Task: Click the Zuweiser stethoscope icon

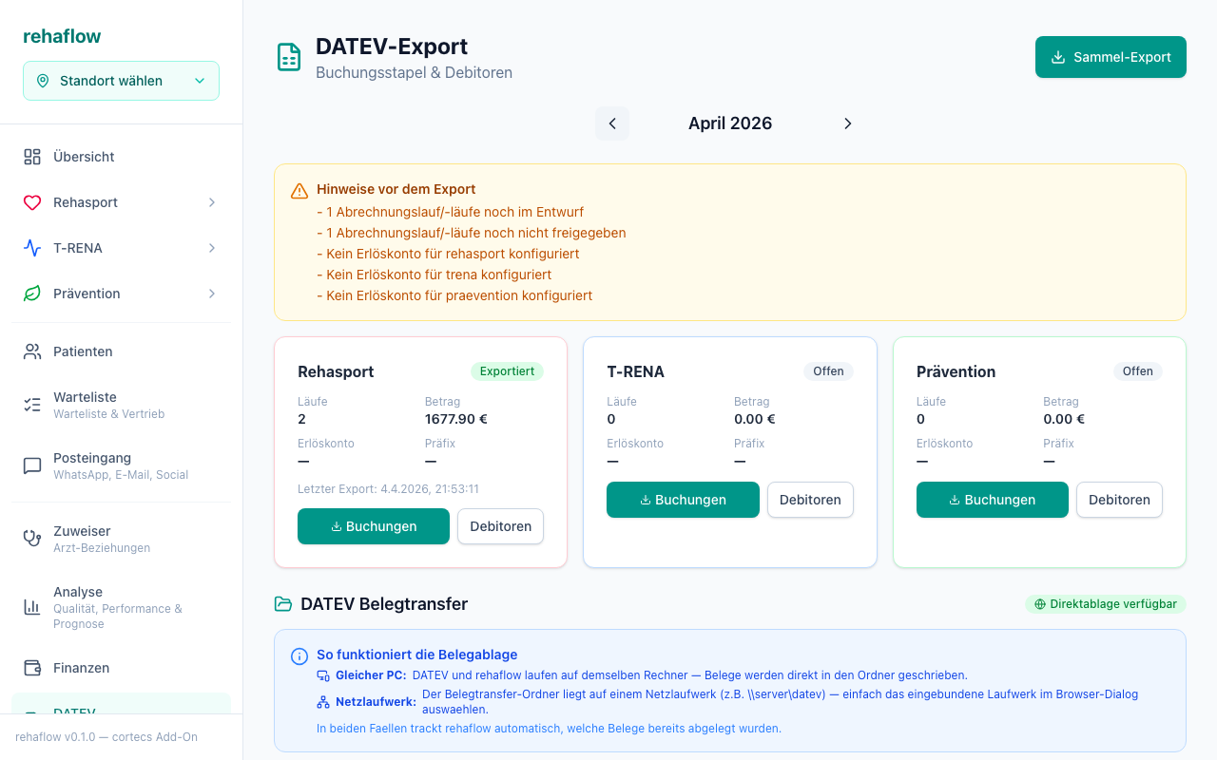Action: pos(31,538)
